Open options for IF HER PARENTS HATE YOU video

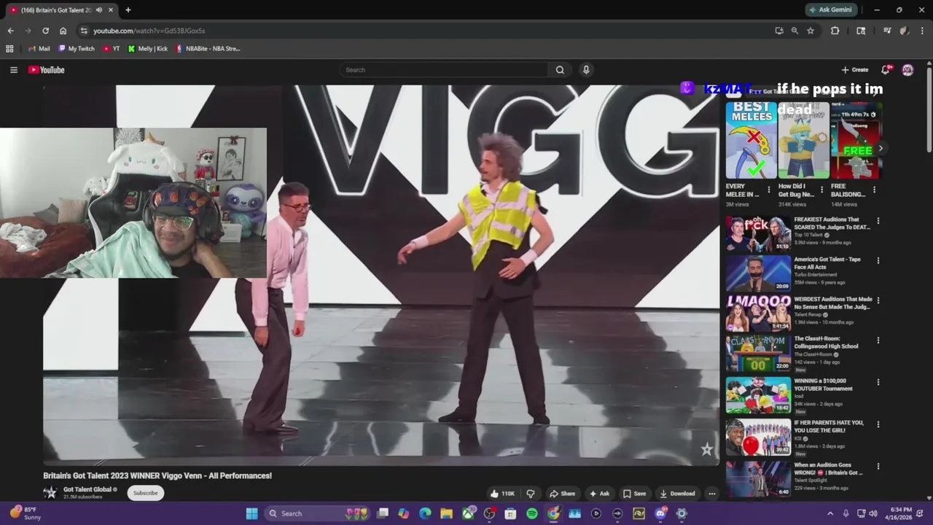coord(878,424)
